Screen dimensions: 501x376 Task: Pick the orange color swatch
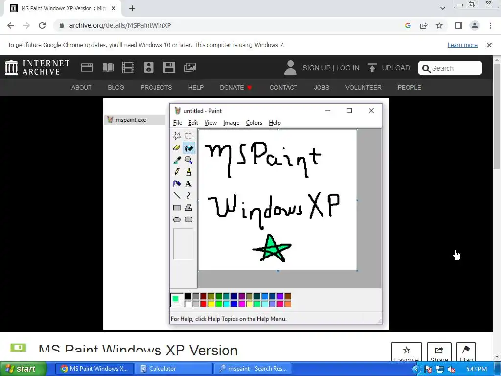point(288,304)
